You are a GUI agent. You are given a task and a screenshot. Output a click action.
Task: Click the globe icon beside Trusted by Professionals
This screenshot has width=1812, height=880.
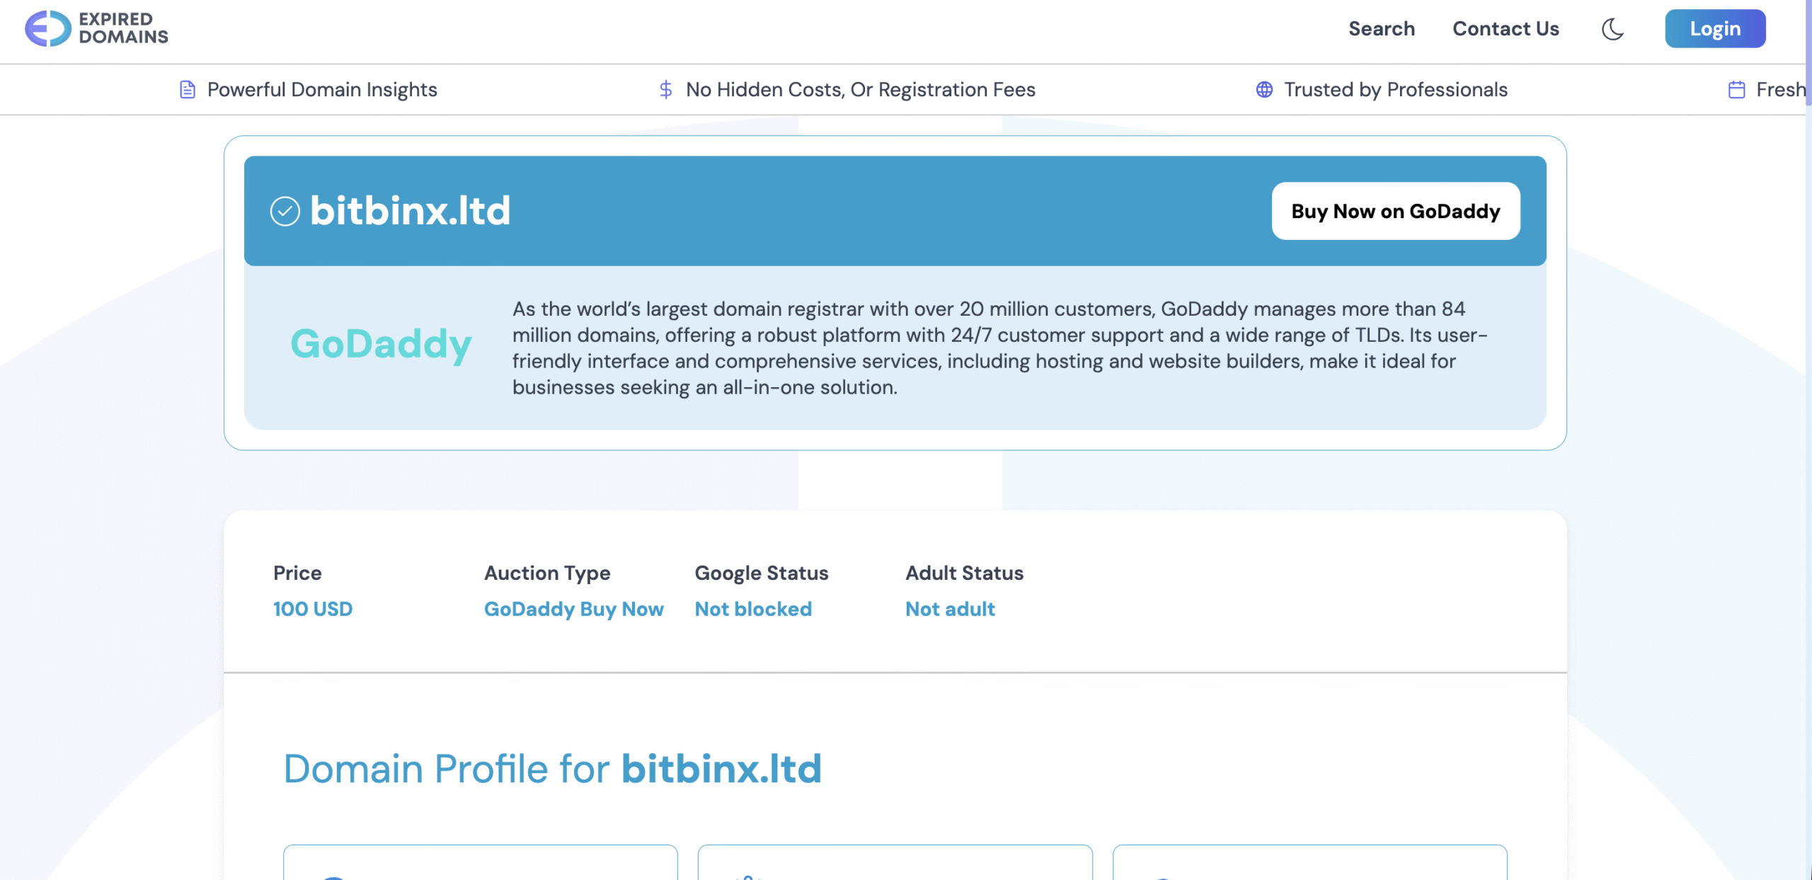[1266, 89]
